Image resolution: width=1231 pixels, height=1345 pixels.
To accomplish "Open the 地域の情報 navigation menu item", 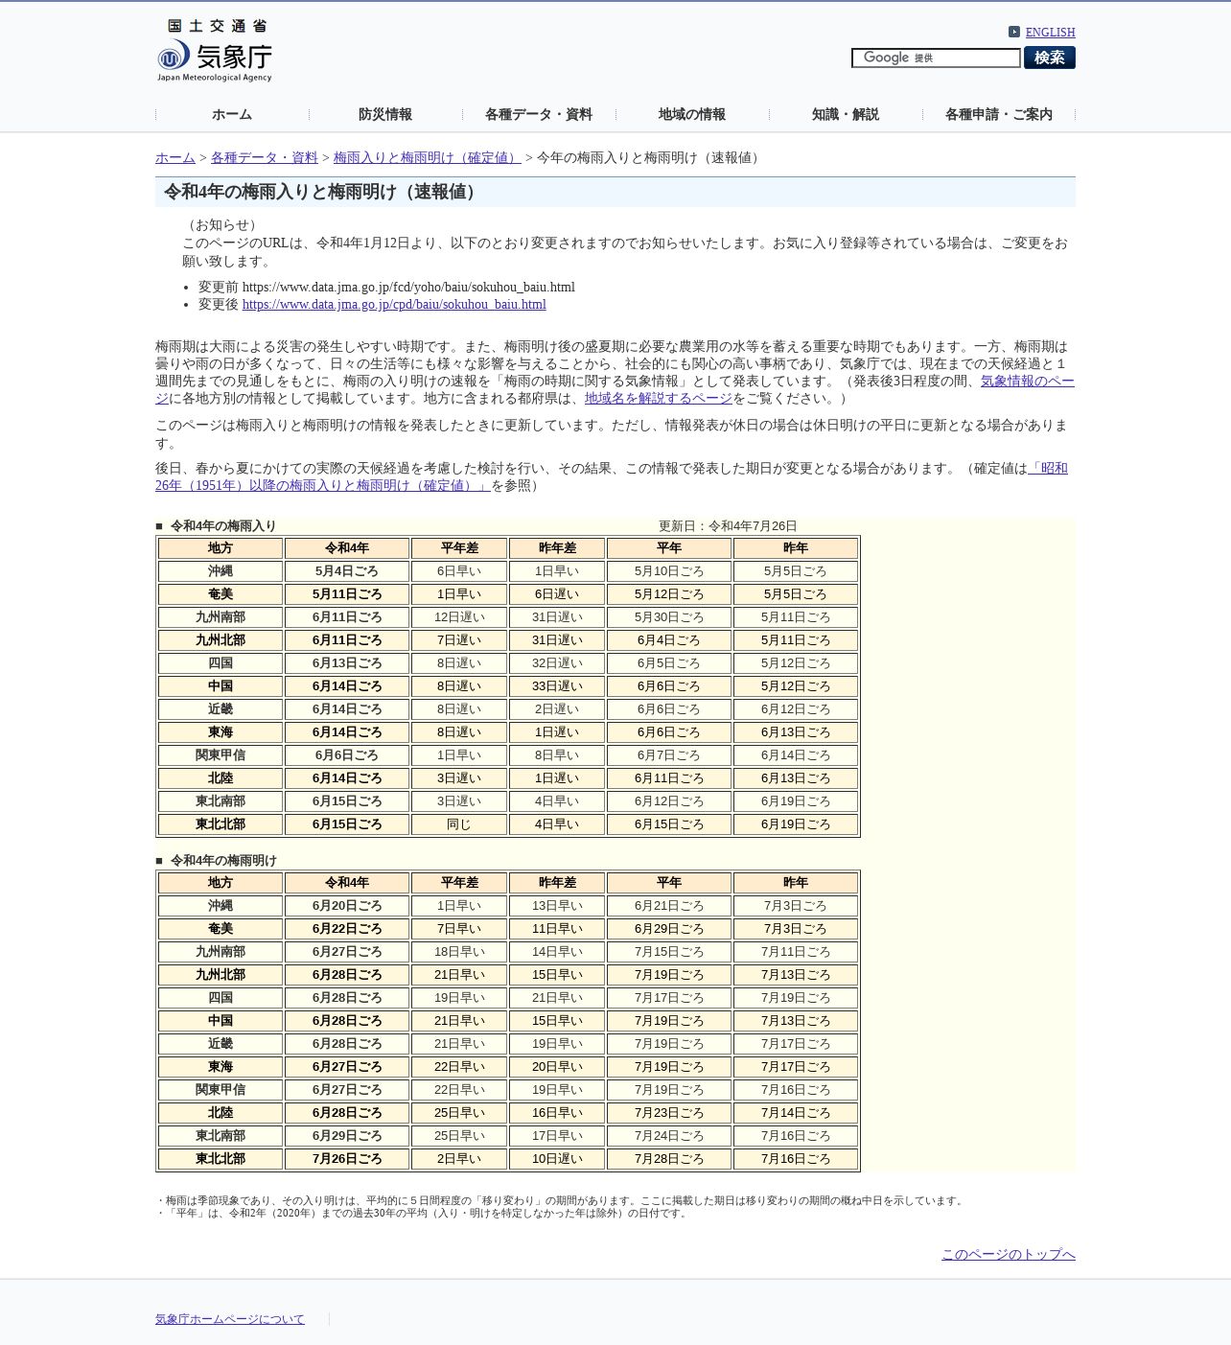I will point(692,114).
